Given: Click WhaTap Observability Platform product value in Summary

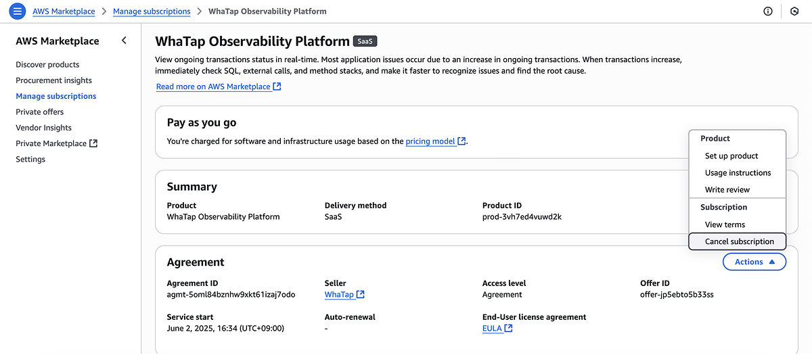Looking at the screenshot, I should [223, 217].
